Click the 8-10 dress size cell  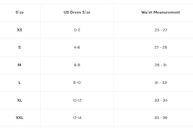pyautogui.click(x=77, y=83)
